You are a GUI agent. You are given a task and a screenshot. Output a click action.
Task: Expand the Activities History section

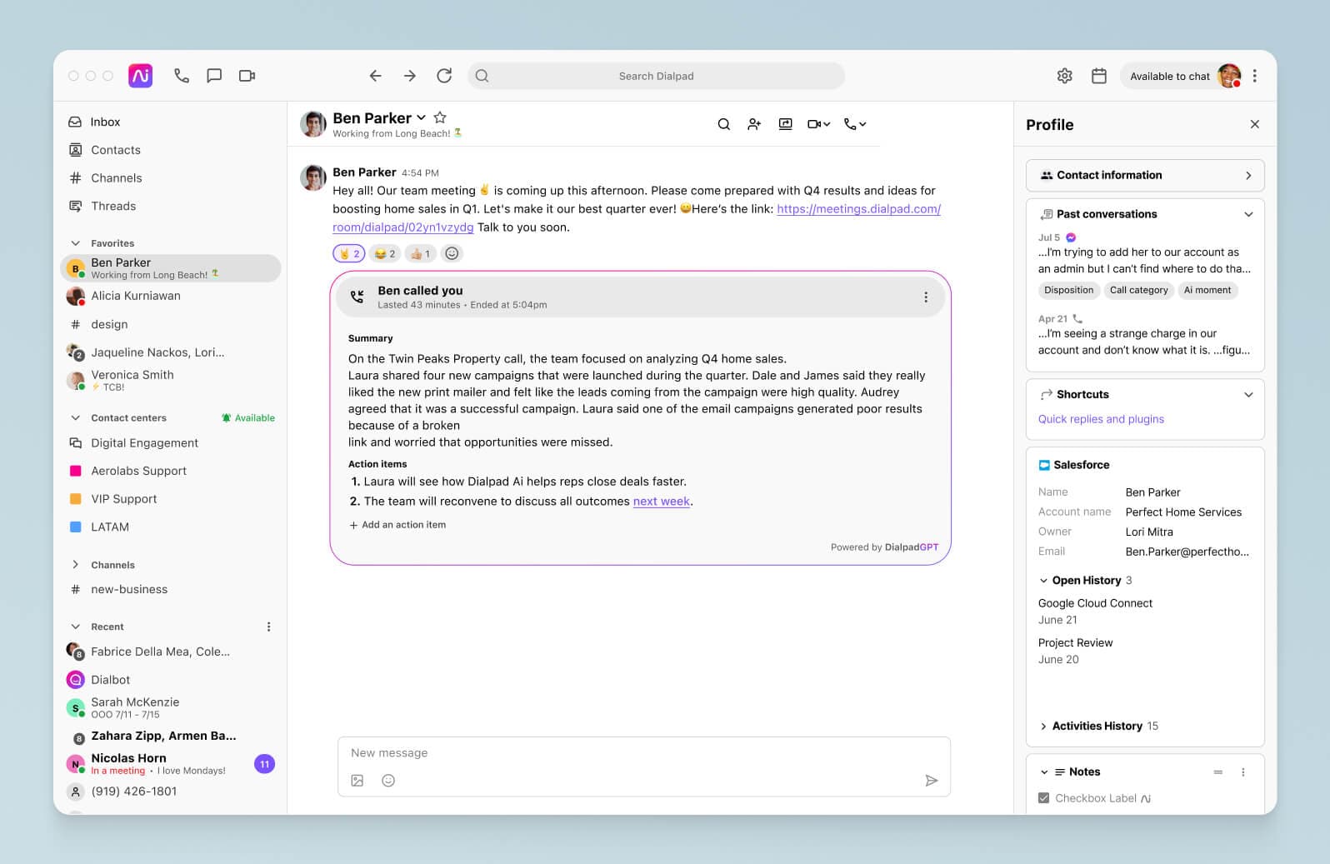click(x=1043, y=727)
